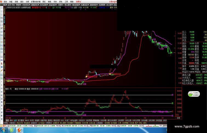Open the 逐笔成交 bottom tab
This screenshot has width=207, height=133.
pos(34,123)
